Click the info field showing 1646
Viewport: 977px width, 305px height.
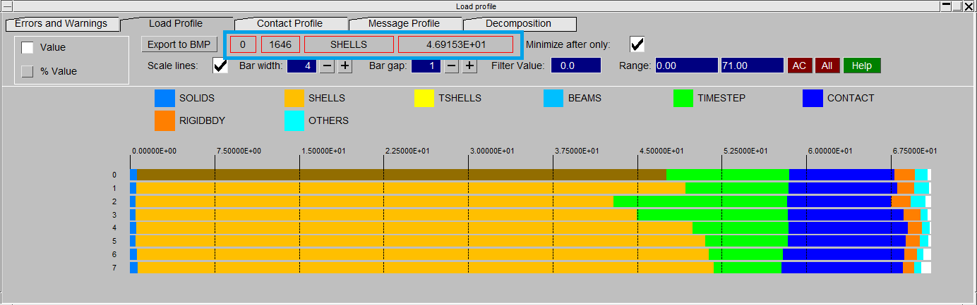(281, 44)
